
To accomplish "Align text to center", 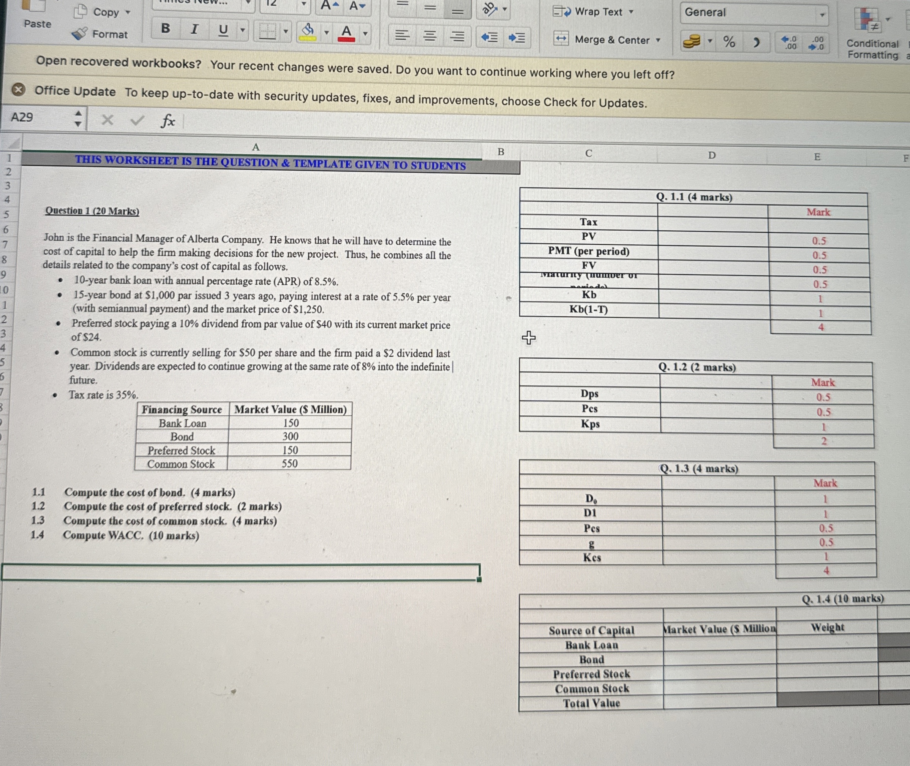I will (x=430, y=36).
